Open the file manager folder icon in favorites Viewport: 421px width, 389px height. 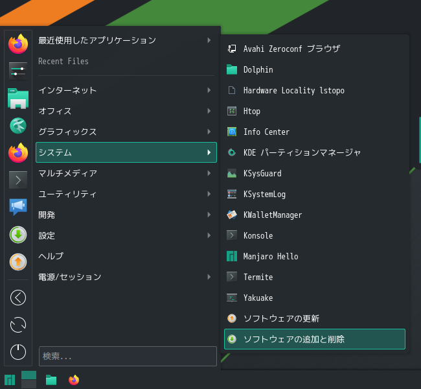tap(18, 99)
